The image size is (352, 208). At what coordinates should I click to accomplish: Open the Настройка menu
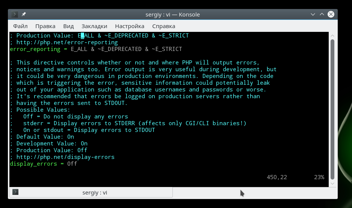click(x=130, y=26)
